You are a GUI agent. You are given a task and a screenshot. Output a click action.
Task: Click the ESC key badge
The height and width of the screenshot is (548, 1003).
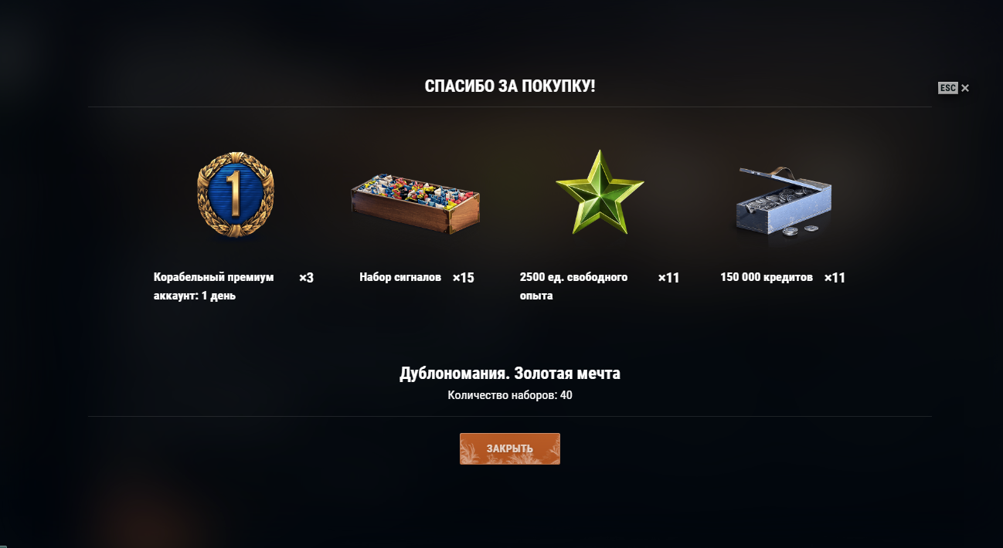[x=948, y=88]
